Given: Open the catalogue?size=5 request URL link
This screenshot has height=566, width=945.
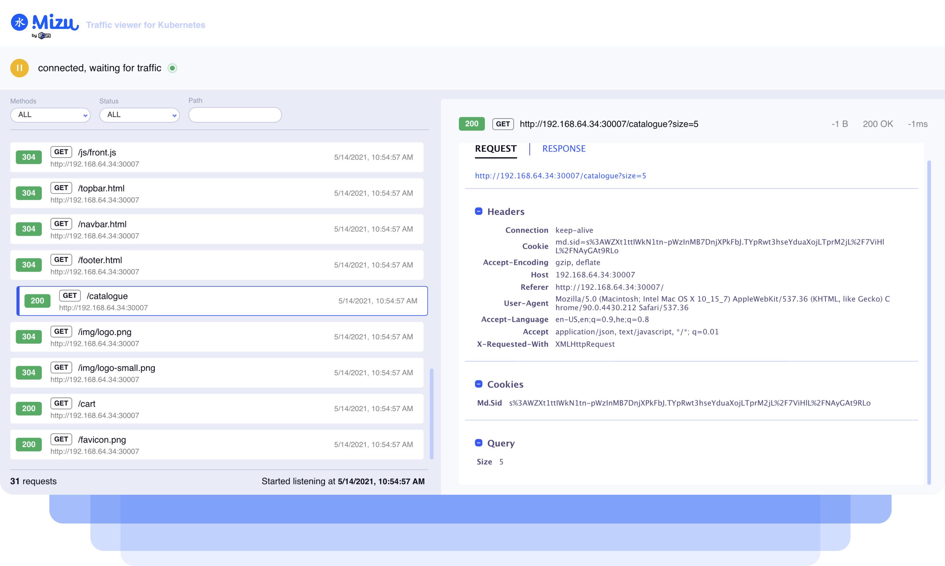Looking at the screenshot, I should [x=560, y=176].
